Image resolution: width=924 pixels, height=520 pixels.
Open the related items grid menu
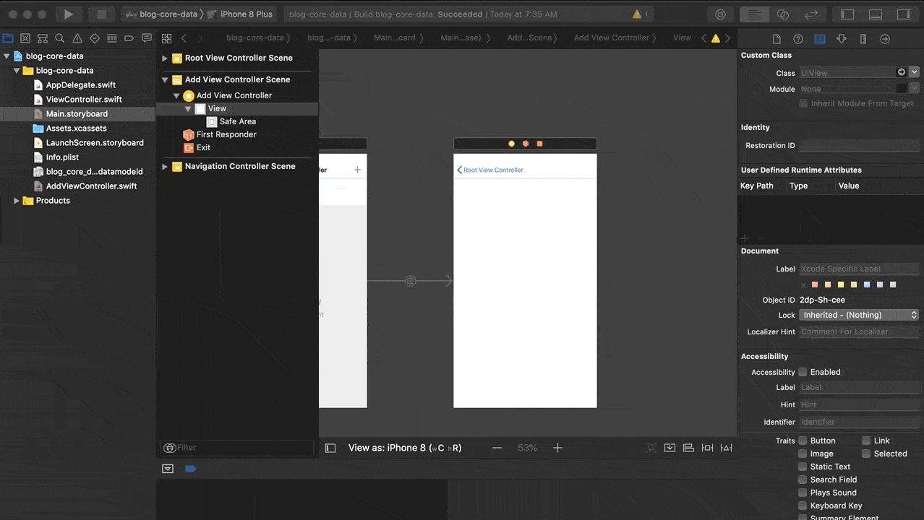pyautogui.click(x=167, y=38)
